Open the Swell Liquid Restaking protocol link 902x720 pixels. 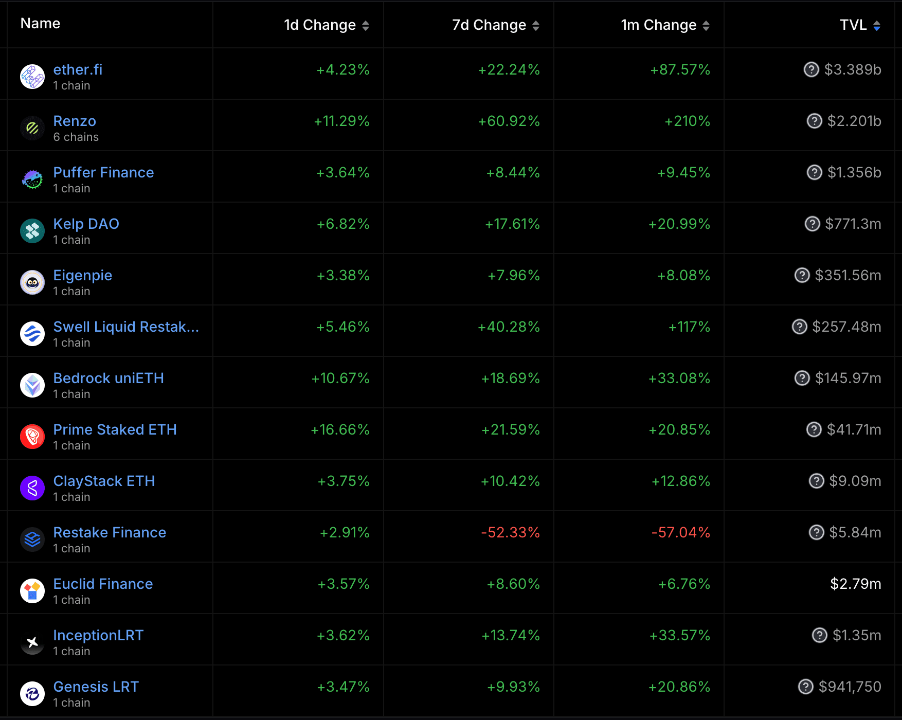126,327
